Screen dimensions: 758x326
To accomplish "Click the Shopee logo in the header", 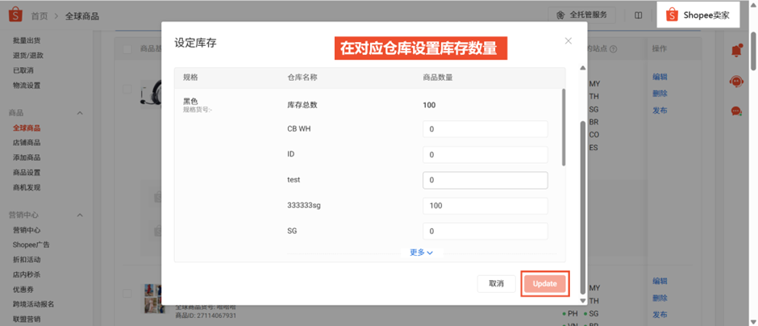I will point(15,15).
